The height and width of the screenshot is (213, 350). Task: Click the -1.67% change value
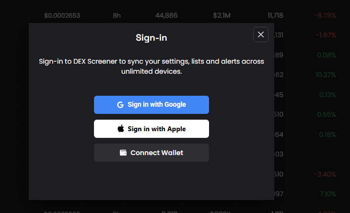[326, 35]
